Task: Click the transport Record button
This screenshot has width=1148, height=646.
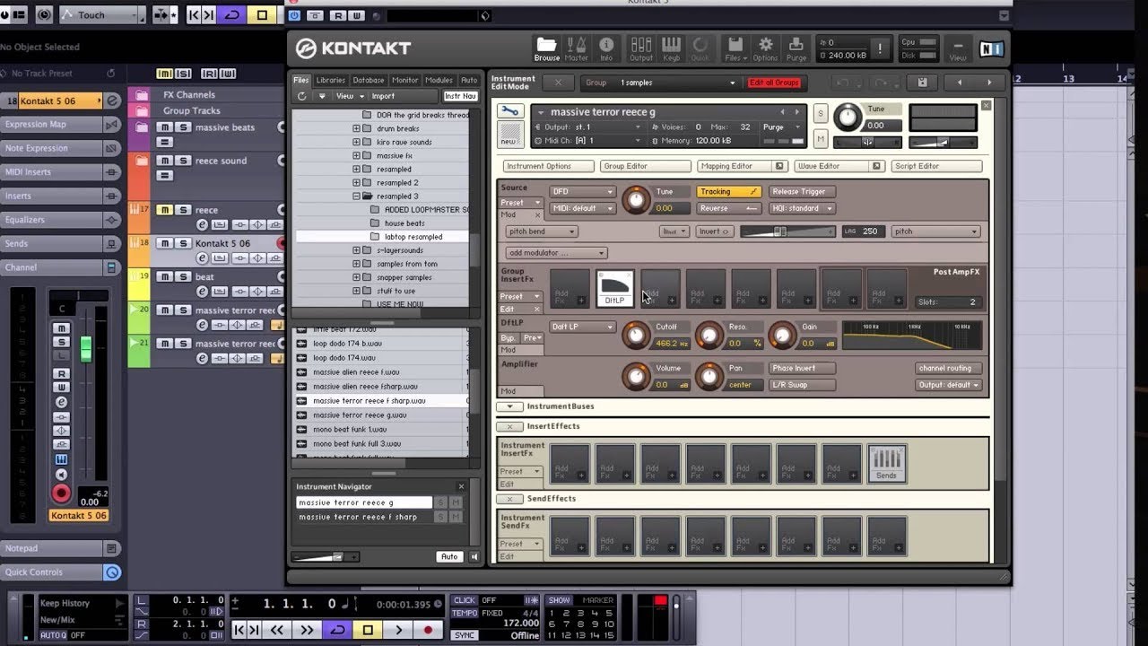Action: (x=428, y=630)
